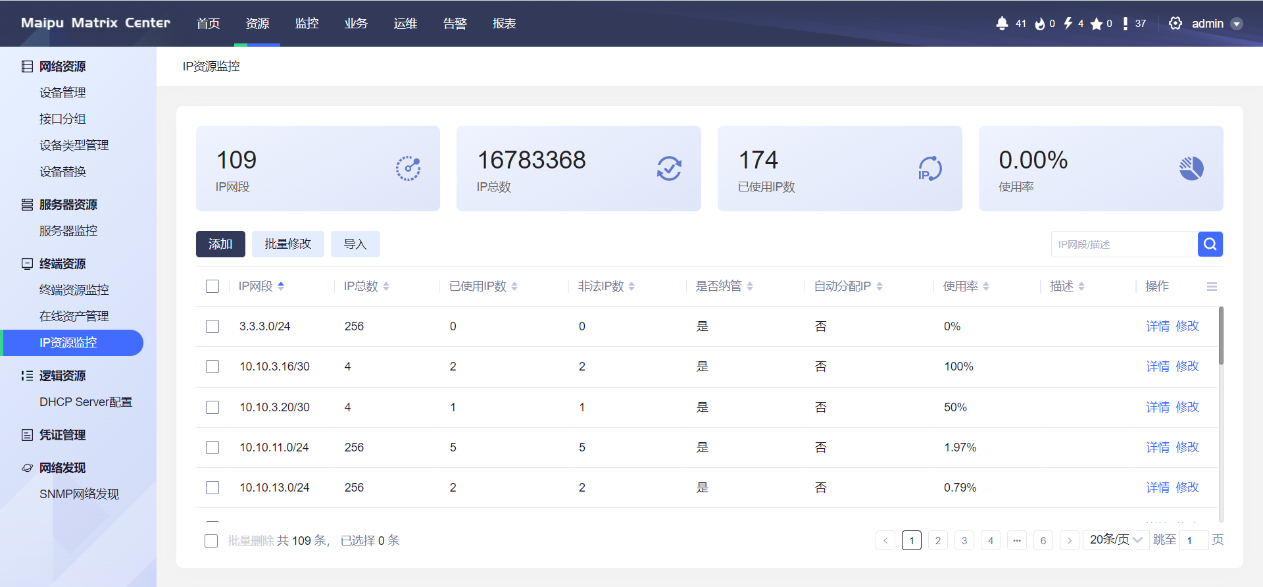This screenshot has width=1263, height=587.
Task: Click the IP总数 card refresh-check icon
Action: (x=669, y=168)
